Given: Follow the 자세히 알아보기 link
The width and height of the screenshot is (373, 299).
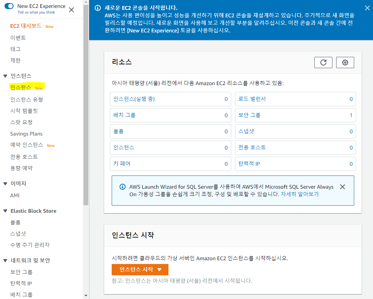Looking at the screenshot, I should click(x=300, y=194).
